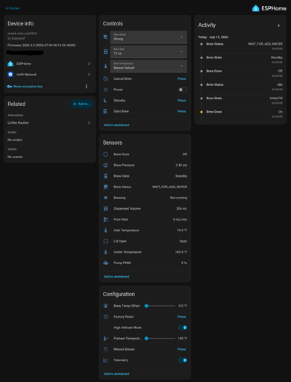Click Add to dashboard under Sensors
The image size is (291, 382).
point(116,277)
